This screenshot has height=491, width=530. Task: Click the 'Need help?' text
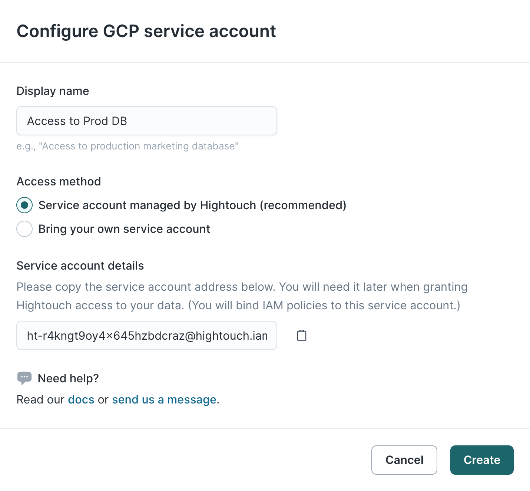68,378
